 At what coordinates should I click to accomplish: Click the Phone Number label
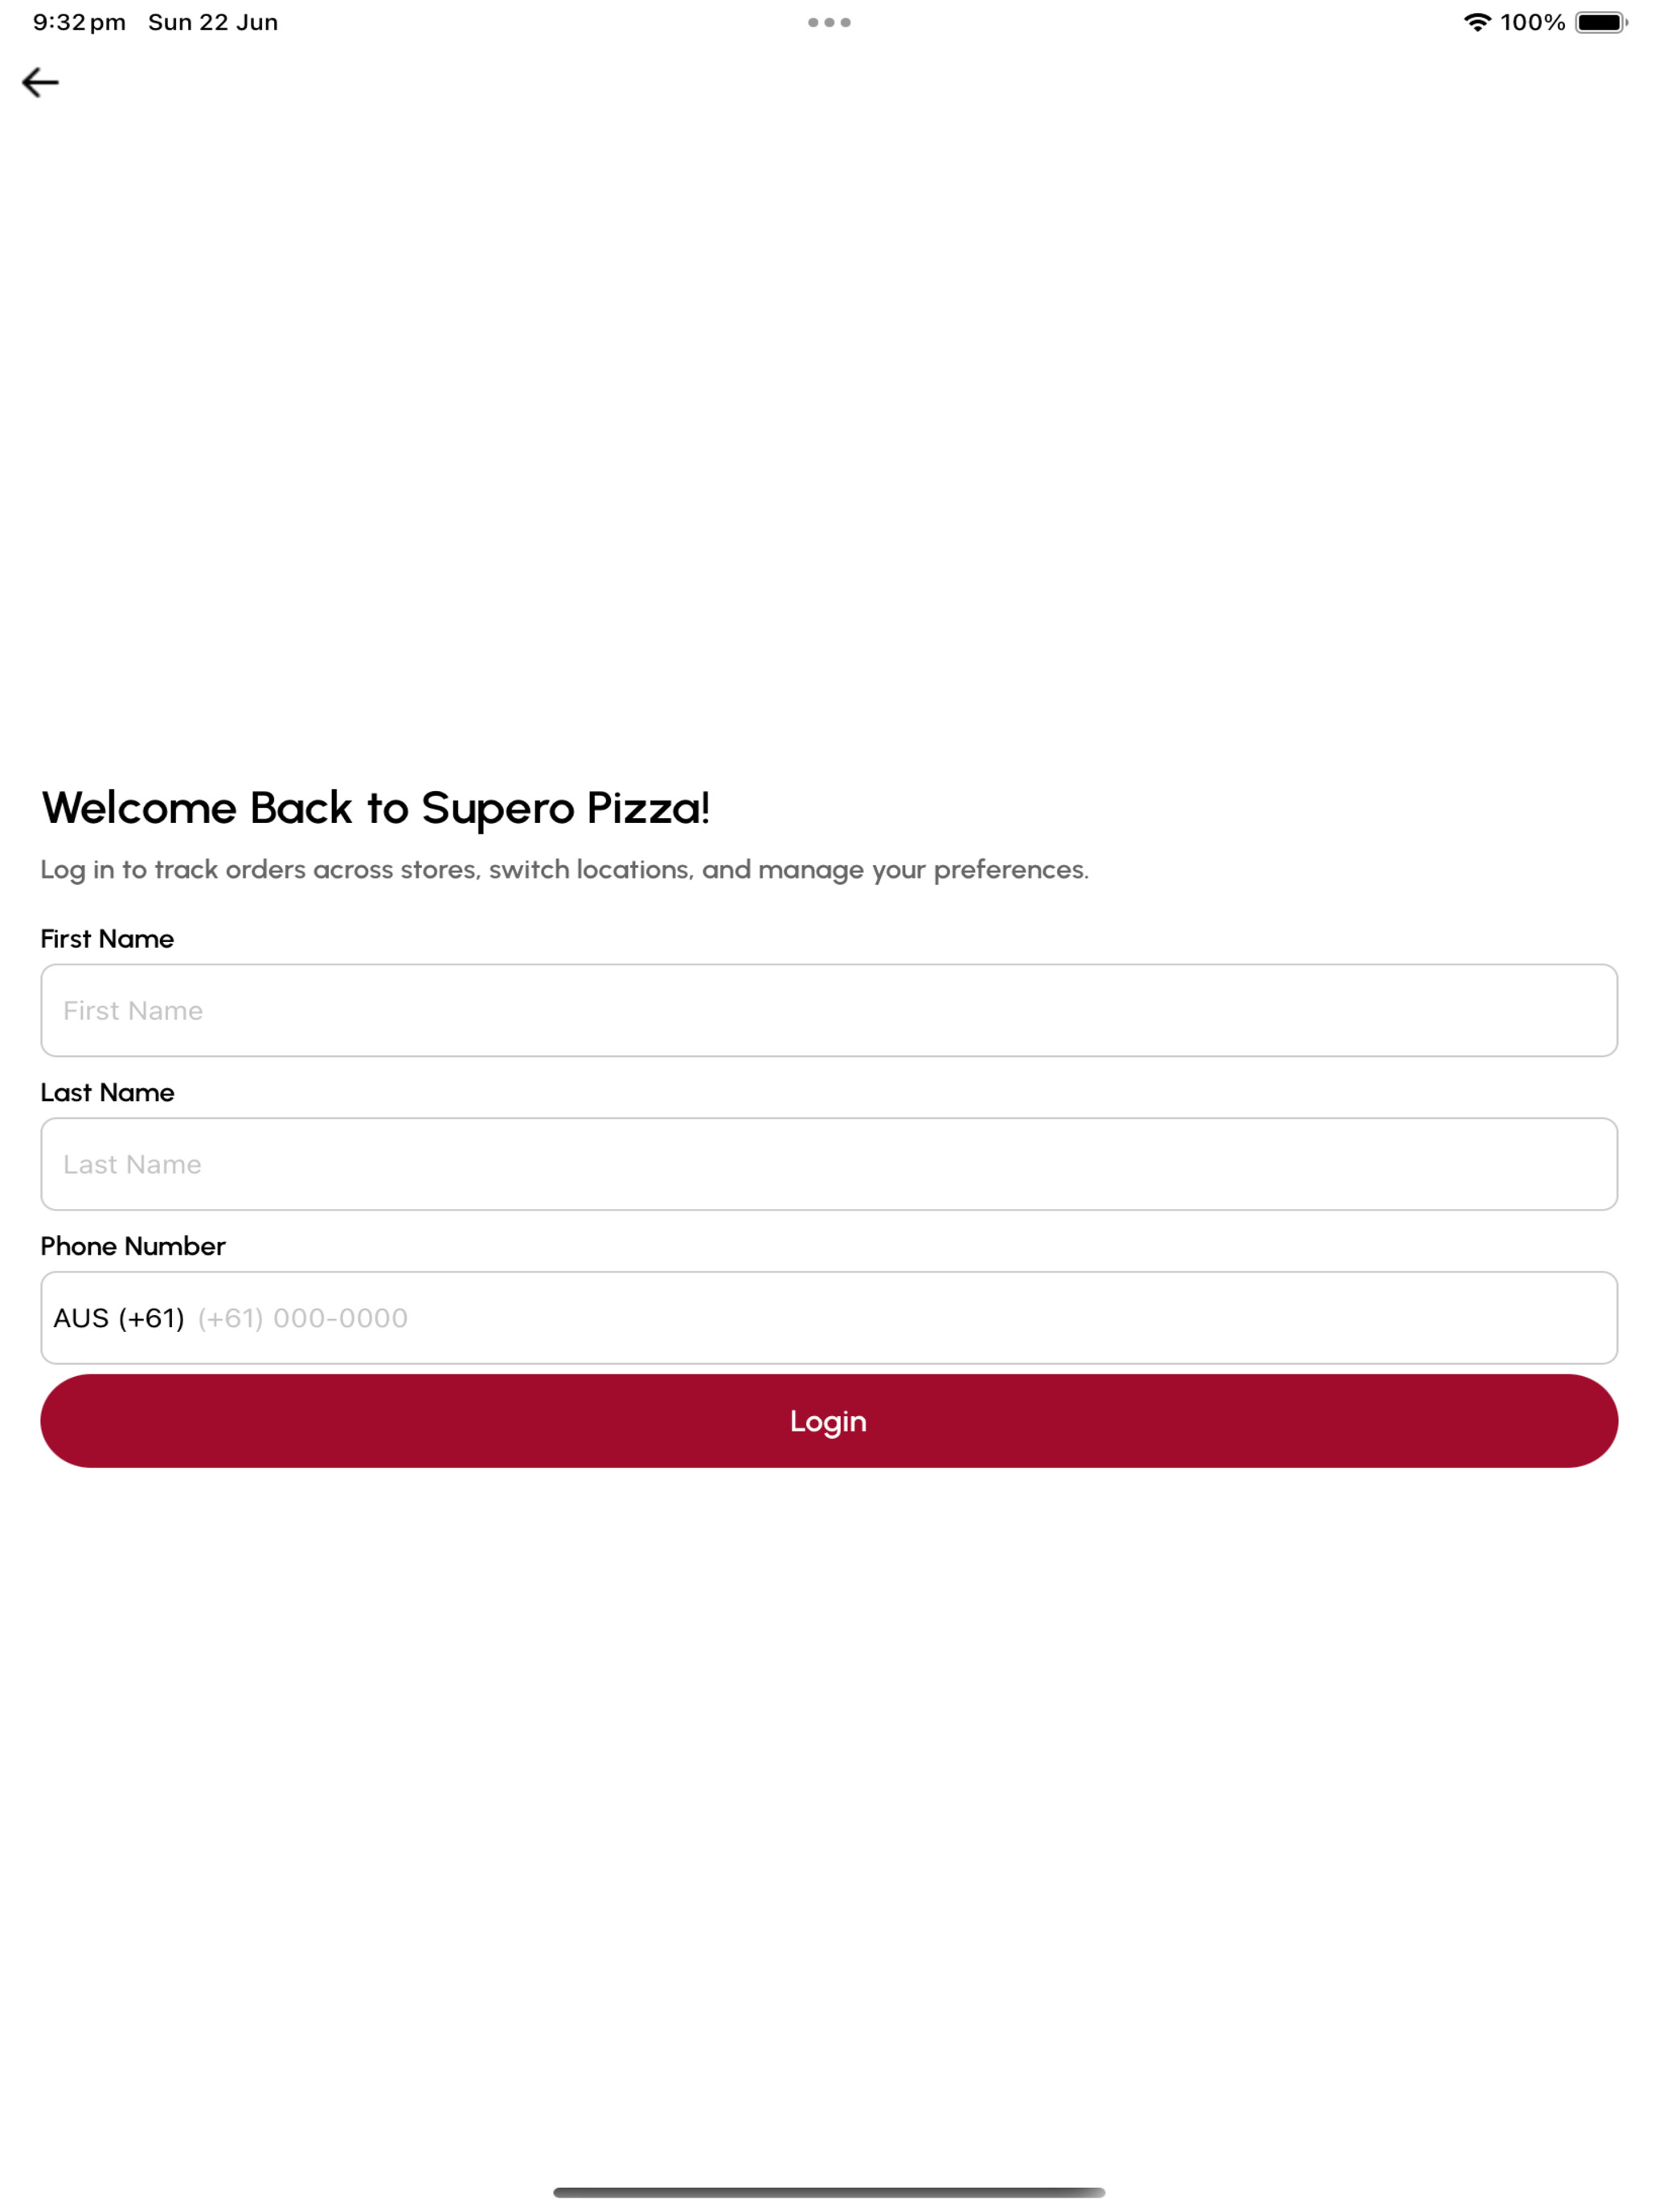133,1246
